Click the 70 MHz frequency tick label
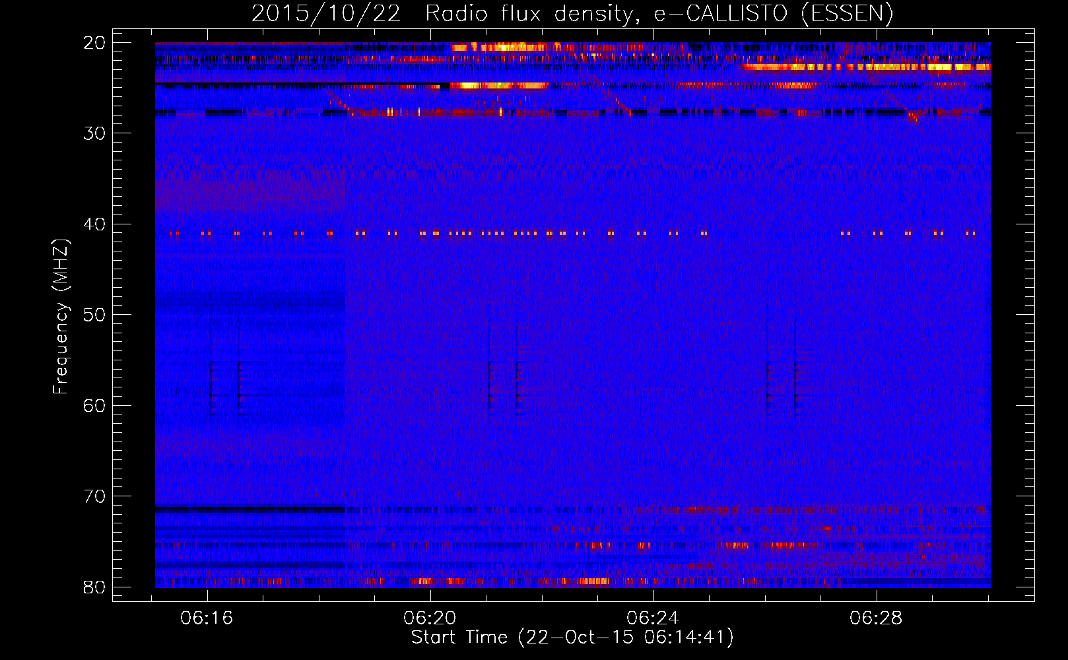The width and height of the screenshot is (1068, 660). 94,496
